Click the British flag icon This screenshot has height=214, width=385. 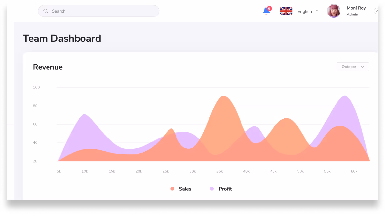point(286,11)
